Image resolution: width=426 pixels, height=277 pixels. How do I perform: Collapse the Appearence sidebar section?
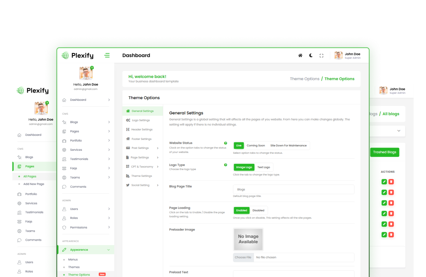(108, 250)
